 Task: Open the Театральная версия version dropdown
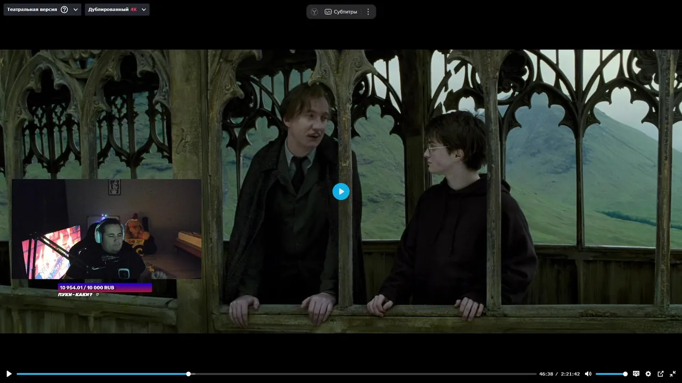(x=43, y=10)
